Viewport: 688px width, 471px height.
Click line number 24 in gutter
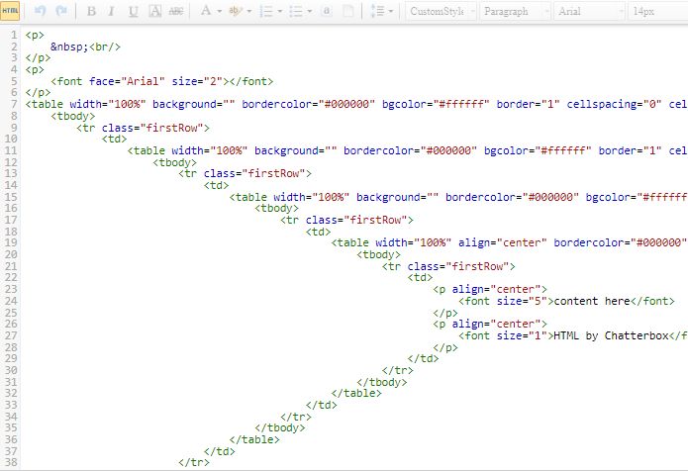(x=12, y=301)
